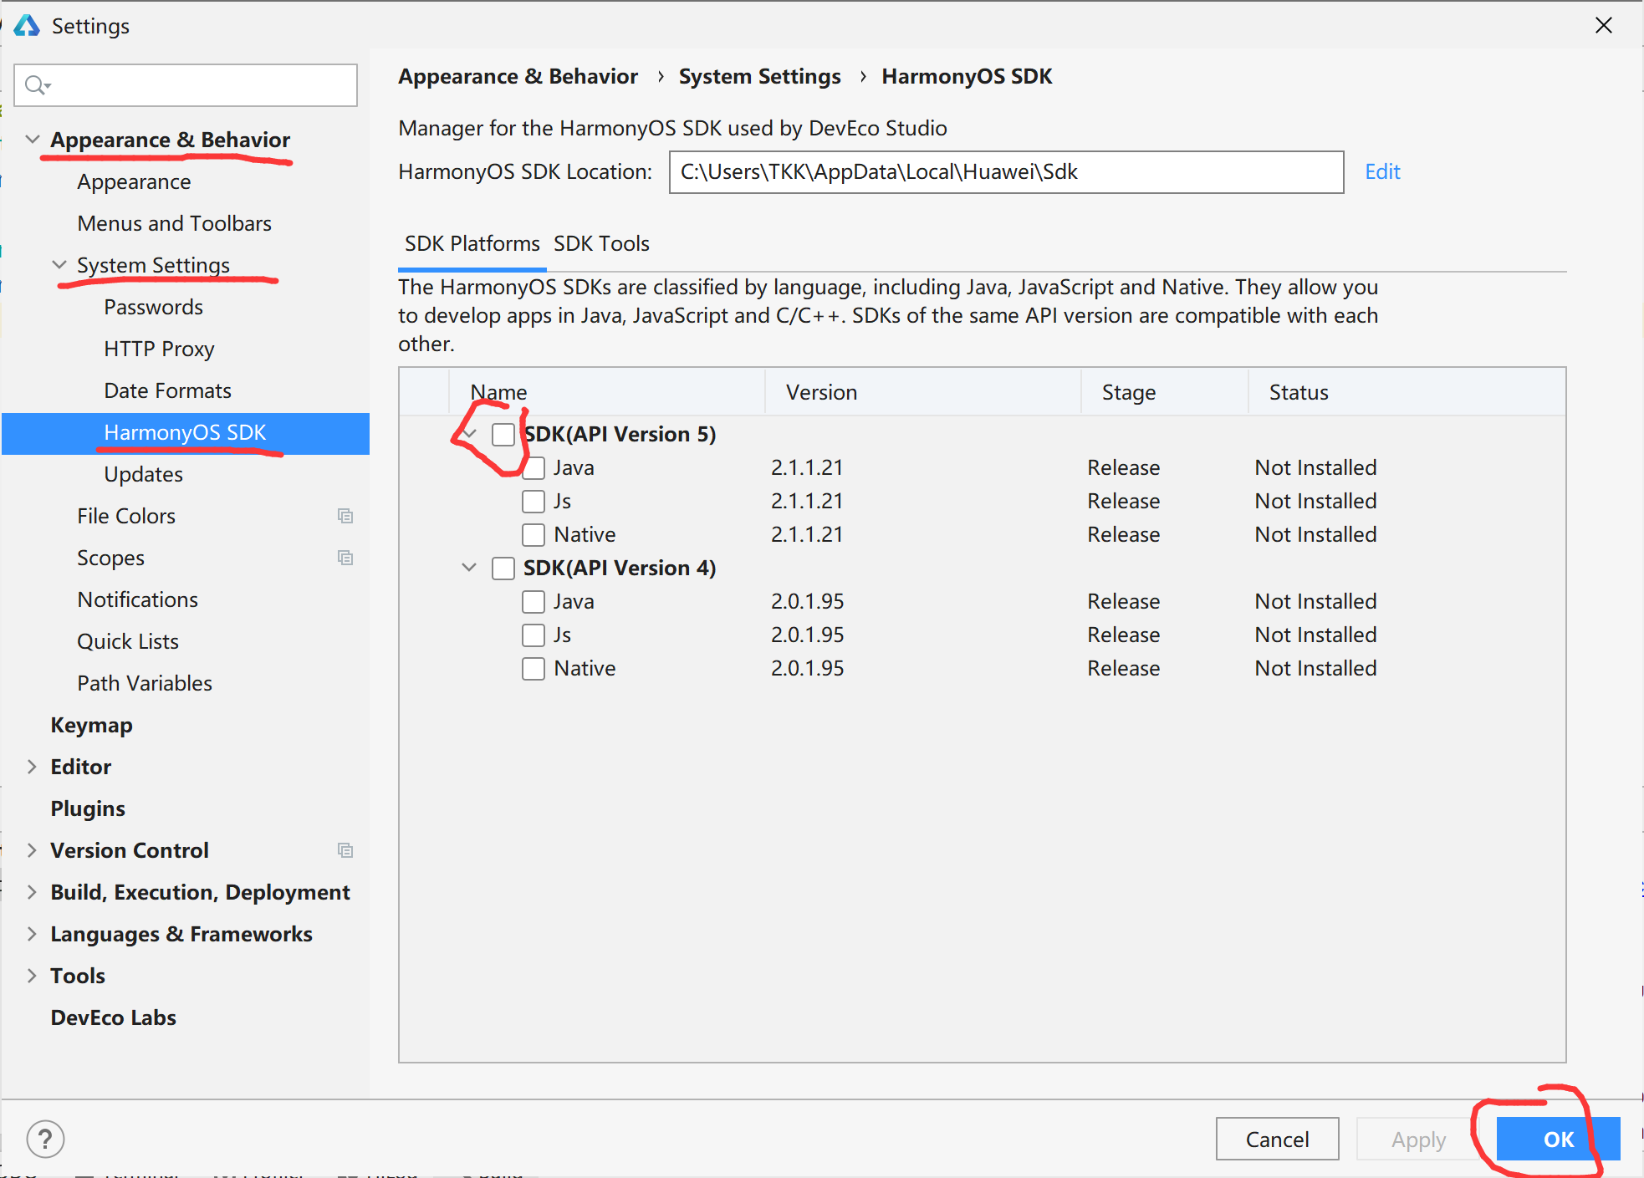Click the settings icon beside Scopes
This screenshot has width=1644, height=1178.
pyautogui.click(x=345, y=558)
